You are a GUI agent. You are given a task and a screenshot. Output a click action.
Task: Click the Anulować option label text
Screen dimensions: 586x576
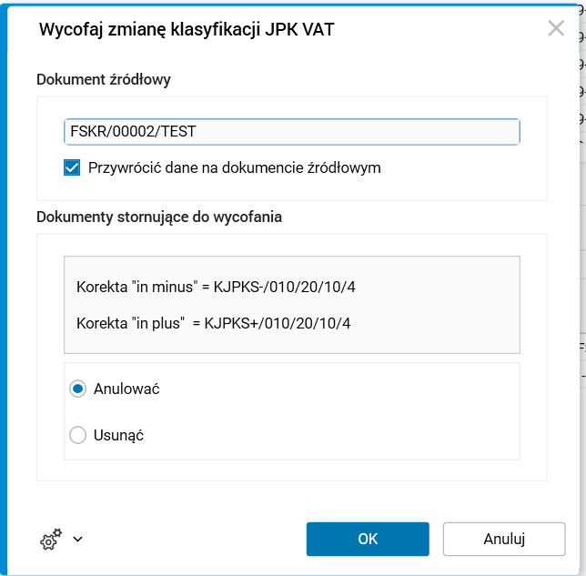126,389
